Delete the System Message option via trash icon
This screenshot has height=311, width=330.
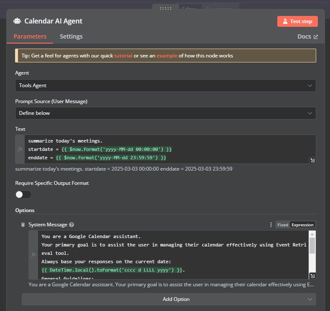[23, 225]
